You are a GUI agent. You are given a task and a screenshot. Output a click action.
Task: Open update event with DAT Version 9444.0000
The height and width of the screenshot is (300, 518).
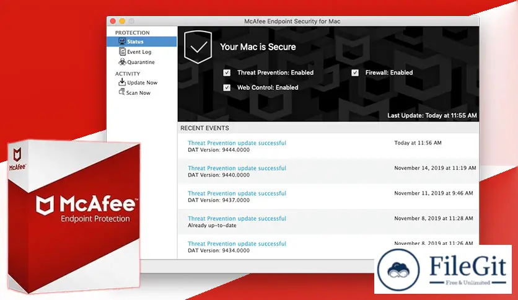[328, 146]
